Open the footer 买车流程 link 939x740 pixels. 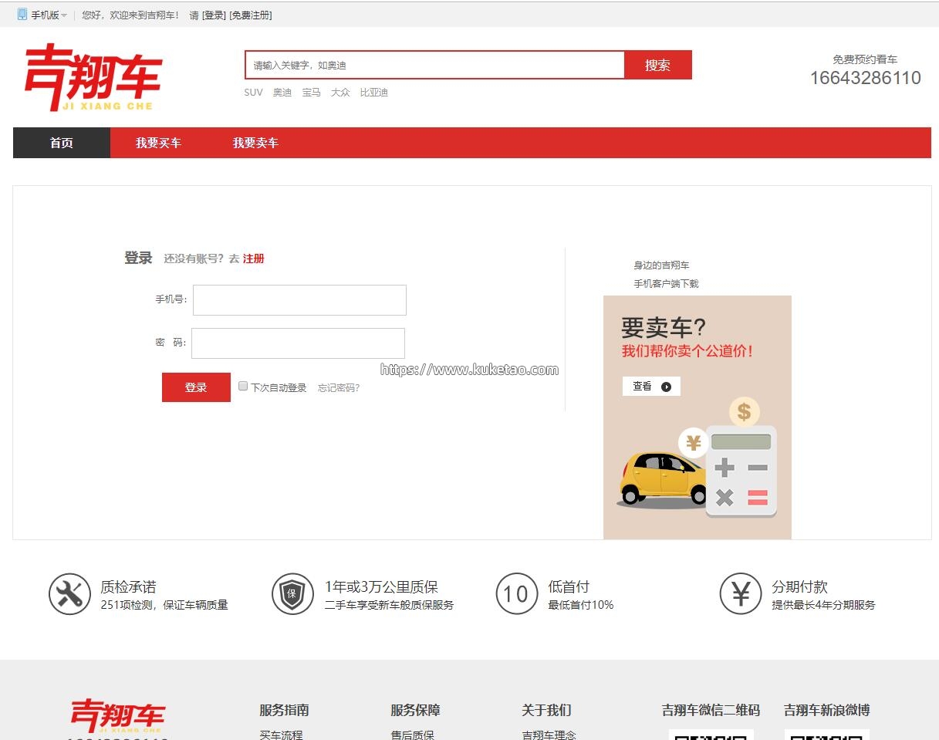[x=281, y=735]
